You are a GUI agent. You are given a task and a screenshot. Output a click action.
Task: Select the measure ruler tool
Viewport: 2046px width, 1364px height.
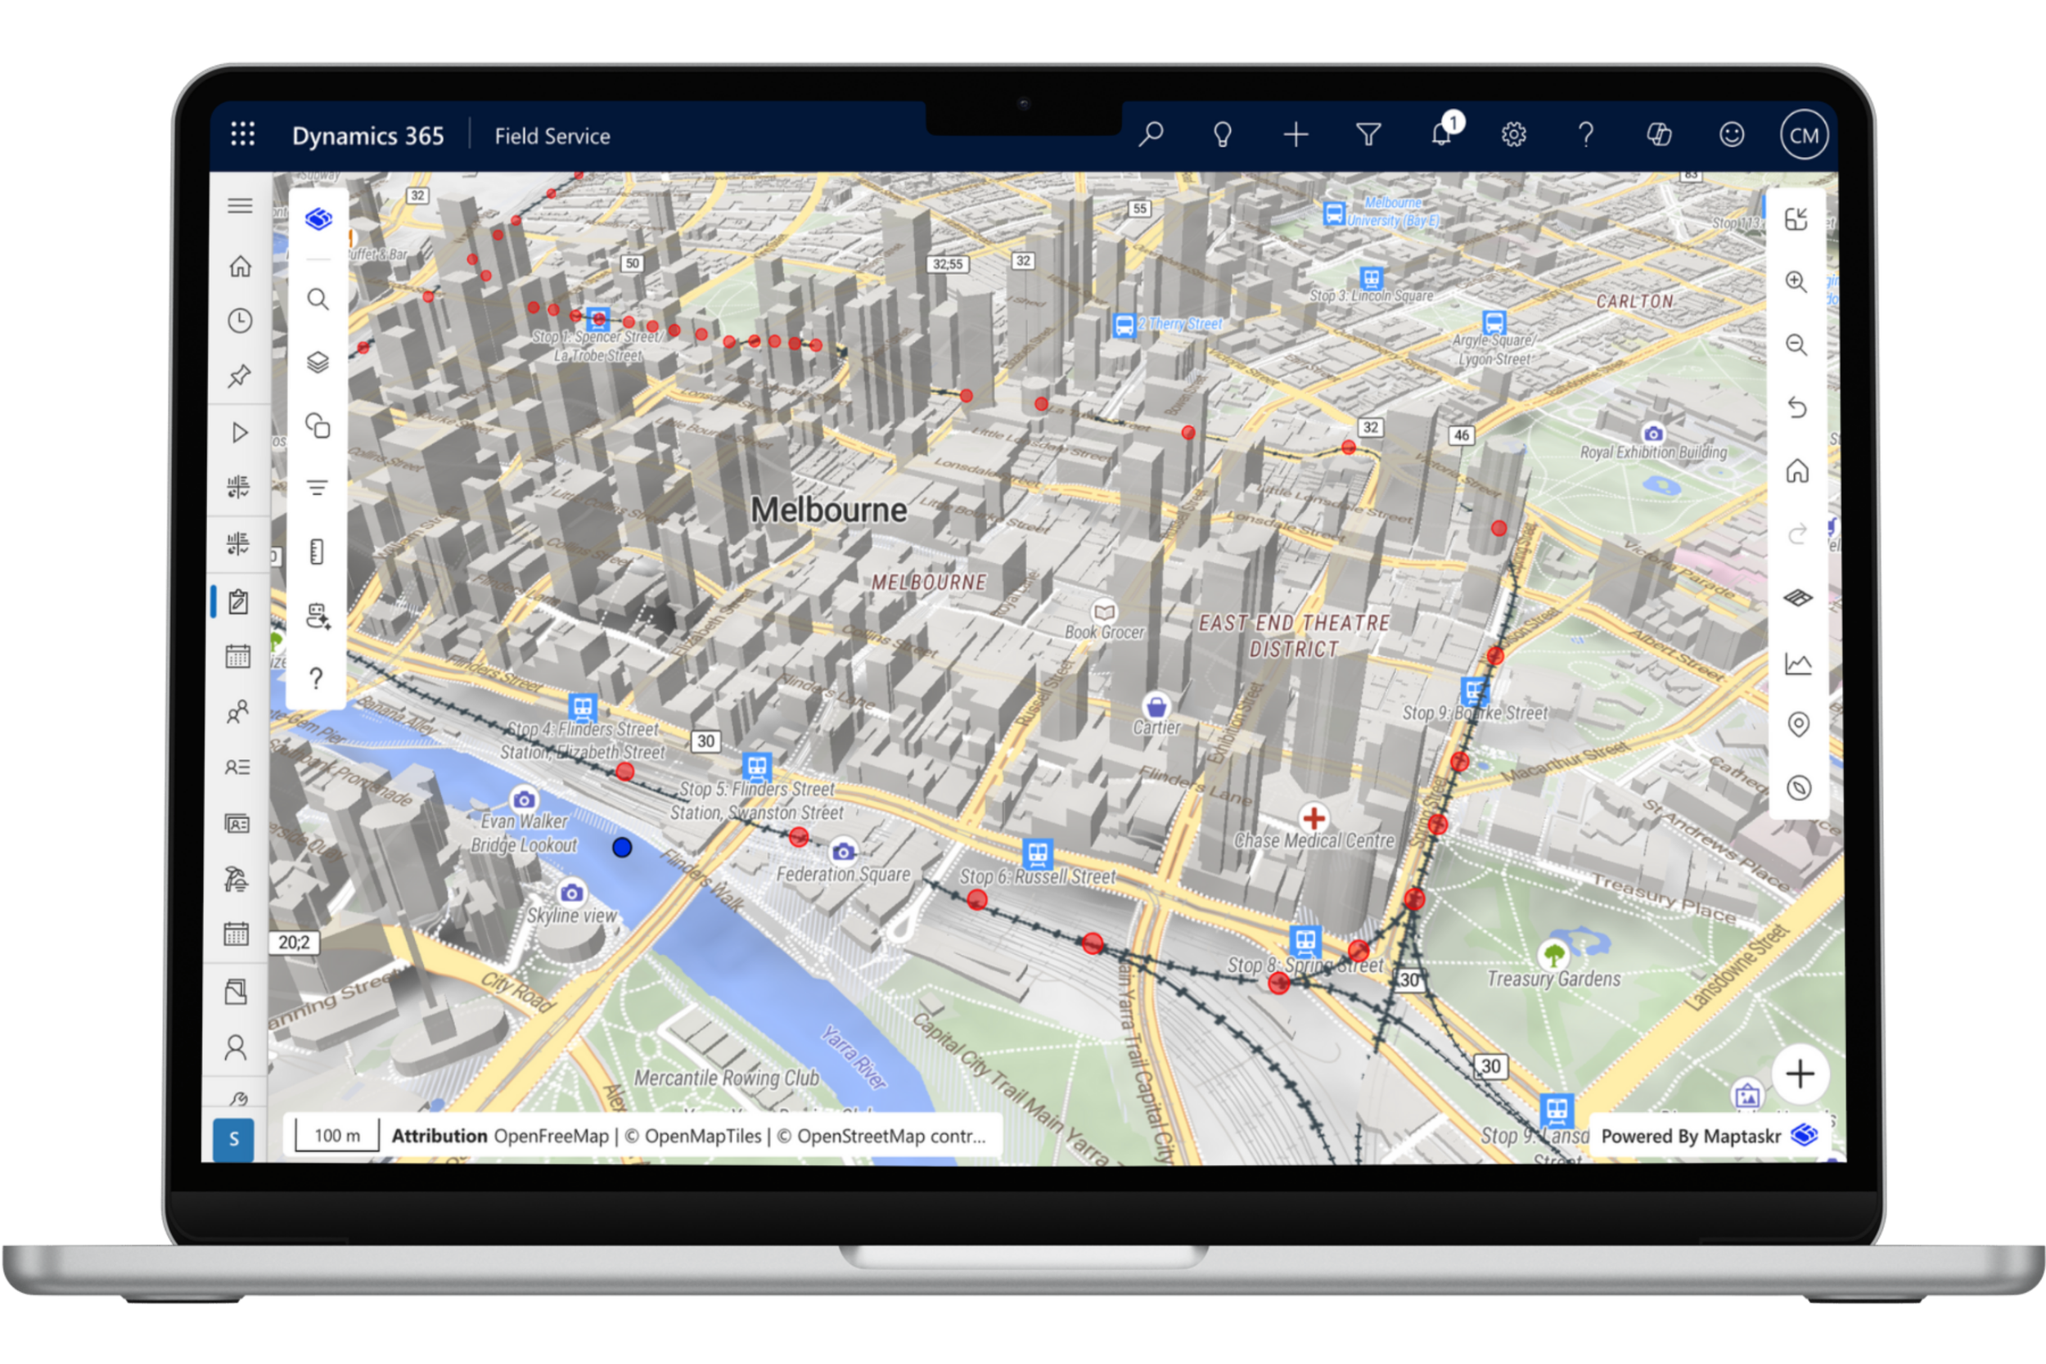point(318,551)
